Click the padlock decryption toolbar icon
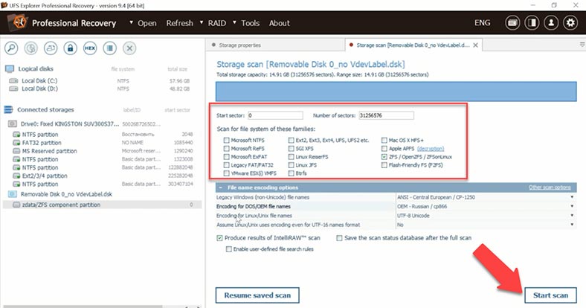586x308 pixels. (x=70, y=48)
